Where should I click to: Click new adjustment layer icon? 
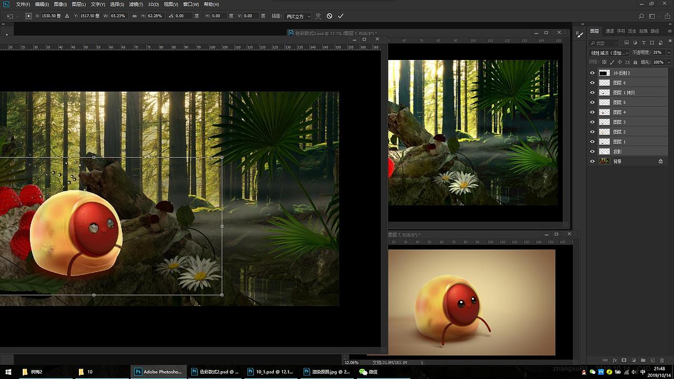[x=633, y=361]
